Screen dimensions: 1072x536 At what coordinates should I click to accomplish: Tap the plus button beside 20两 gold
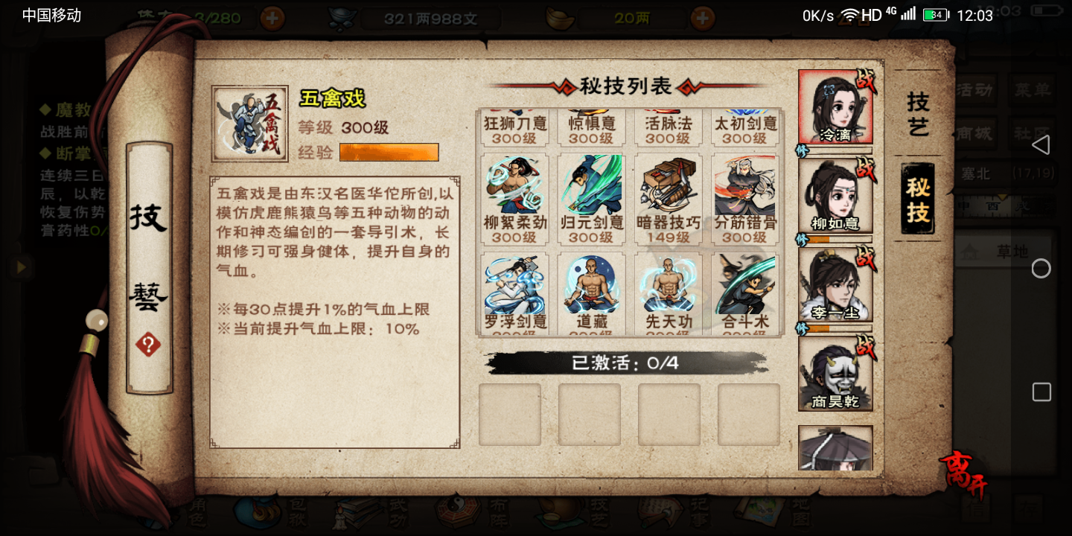703,18
